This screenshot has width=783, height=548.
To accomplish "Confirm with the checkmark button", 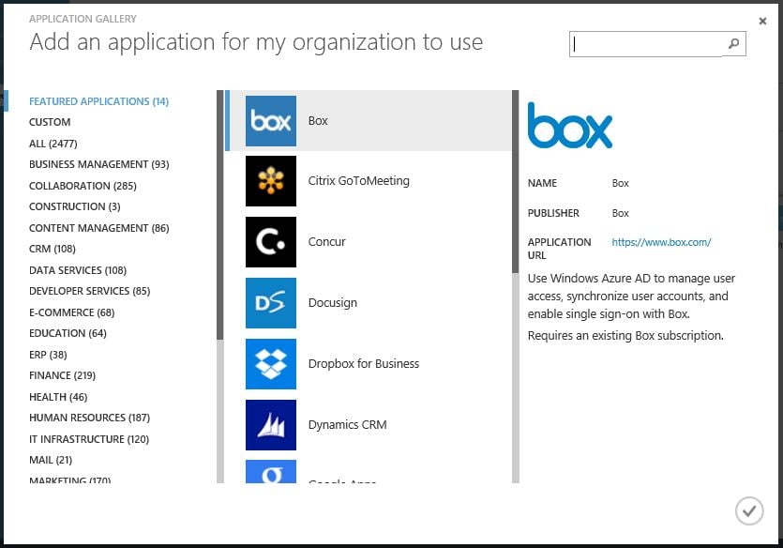I will [749, 510].
